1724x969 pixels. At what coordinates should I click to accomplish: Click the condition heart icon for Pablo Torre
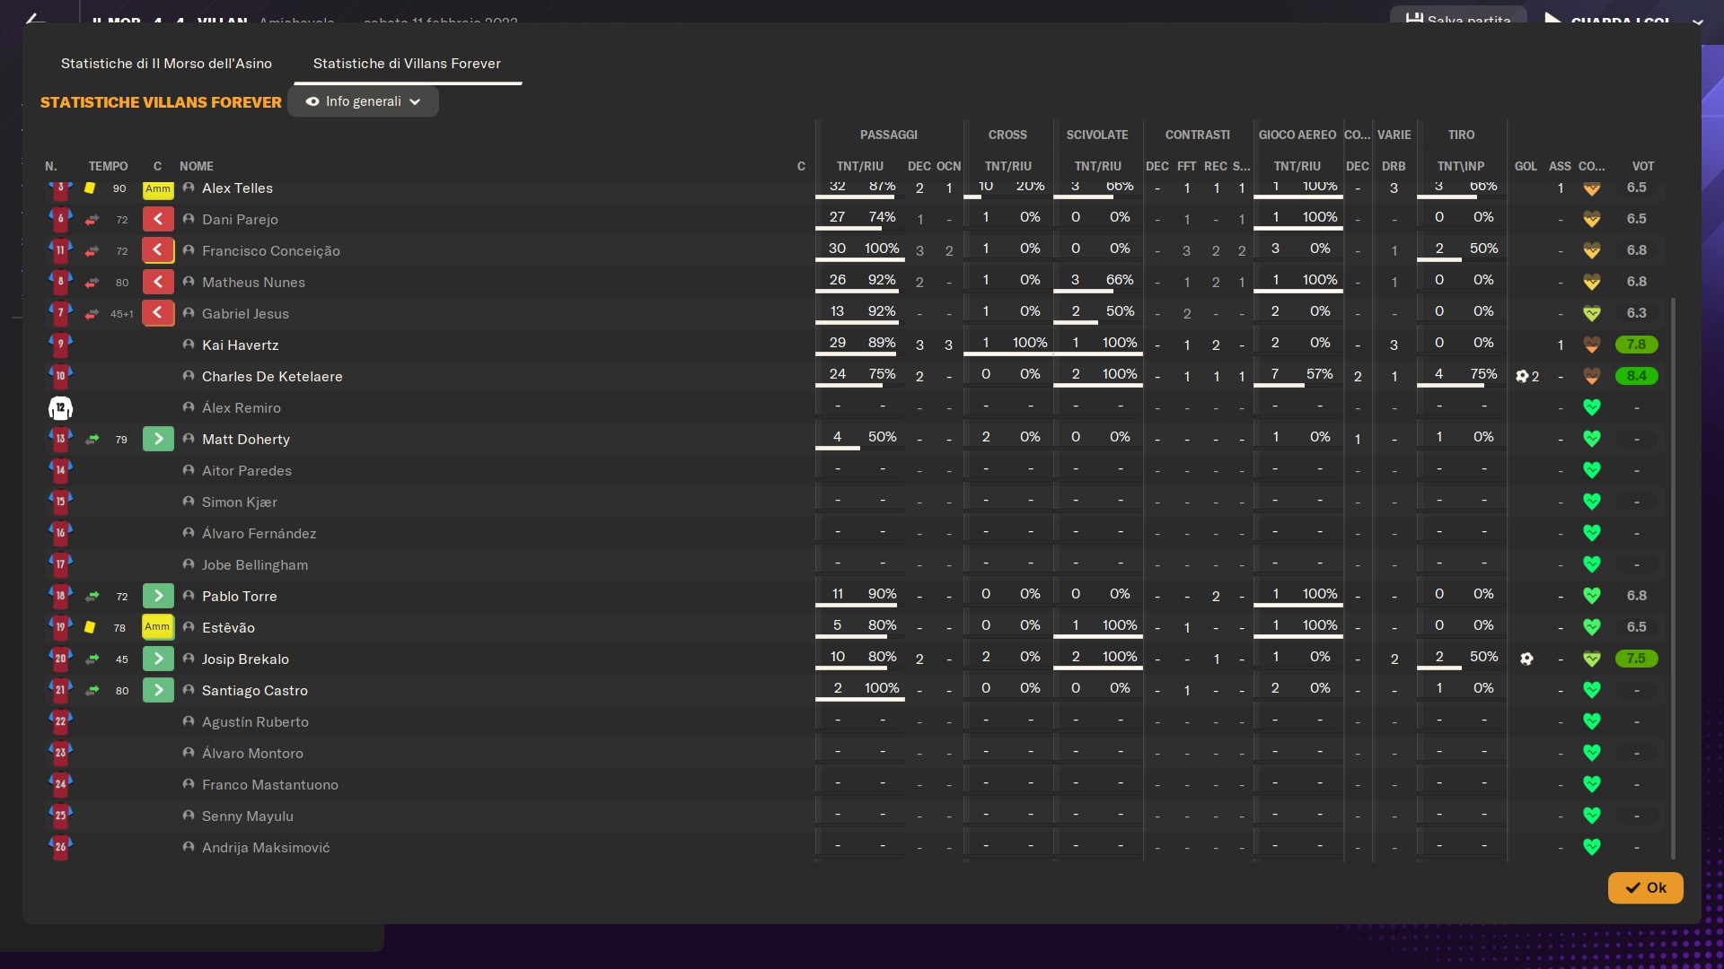point(1591,596)
